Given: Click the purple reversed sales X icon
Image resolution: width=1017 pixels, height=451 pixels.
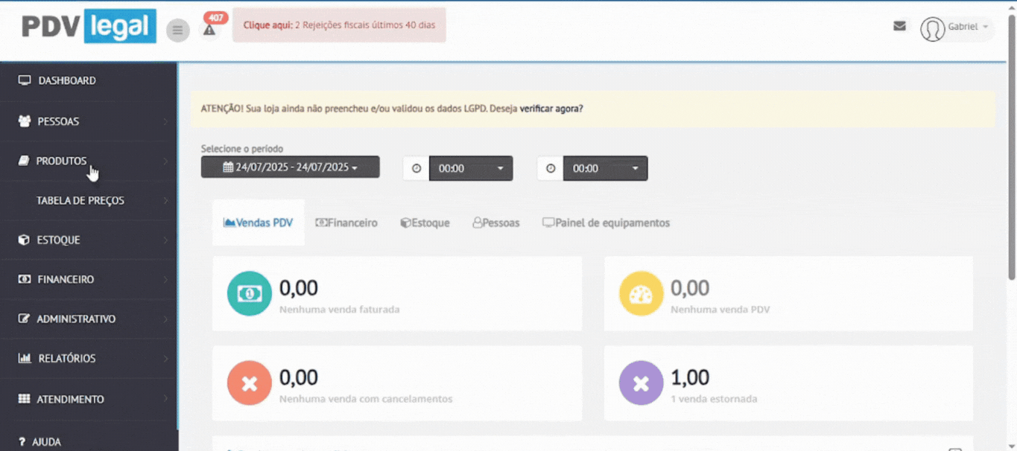Looking at the screenshot, I should [641, 383].
